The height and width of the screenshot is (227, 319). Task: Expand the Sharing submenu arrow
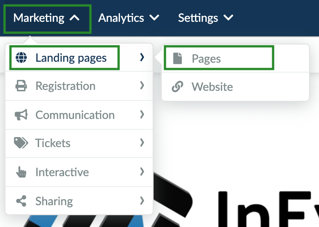point(142,201)
